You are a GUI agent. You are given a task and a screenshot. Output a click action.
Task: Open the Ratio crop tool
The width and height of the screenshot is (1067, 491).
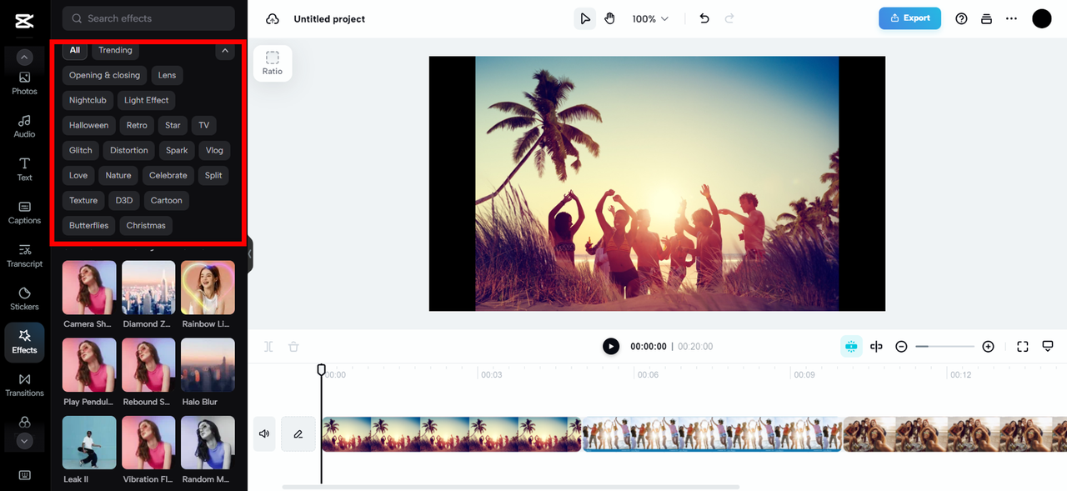[x=273, y=63]
